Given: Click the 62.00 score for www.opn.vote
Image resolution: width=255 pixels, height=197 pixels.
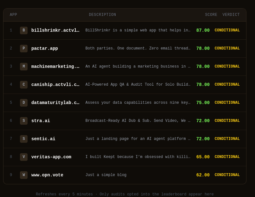Looking at the screenshot, I should (203, 175).
